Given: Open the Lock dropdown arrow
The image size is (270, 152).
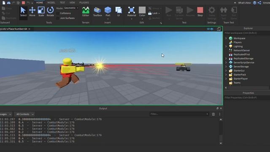Looking at the screenshot, I should click(159, 13).
